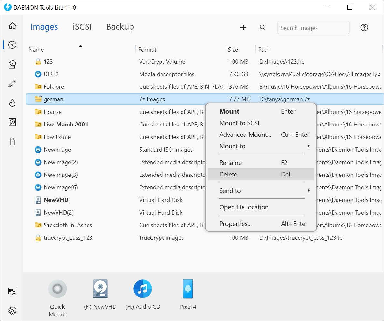Open the USB tool icon in sidebar

tap(12, 142)
